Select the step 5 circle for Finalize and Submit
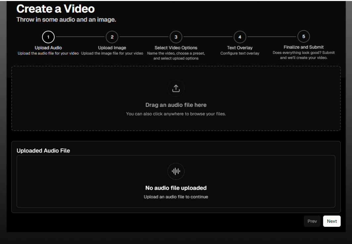Image resolution: width=352 pixels, height=244 pixels. click(304, 37)
